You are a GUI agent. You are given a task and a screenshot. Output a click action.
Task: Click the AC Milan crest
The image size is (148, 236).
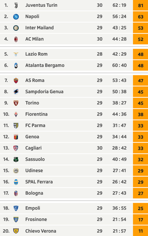[x=16, y=39]
